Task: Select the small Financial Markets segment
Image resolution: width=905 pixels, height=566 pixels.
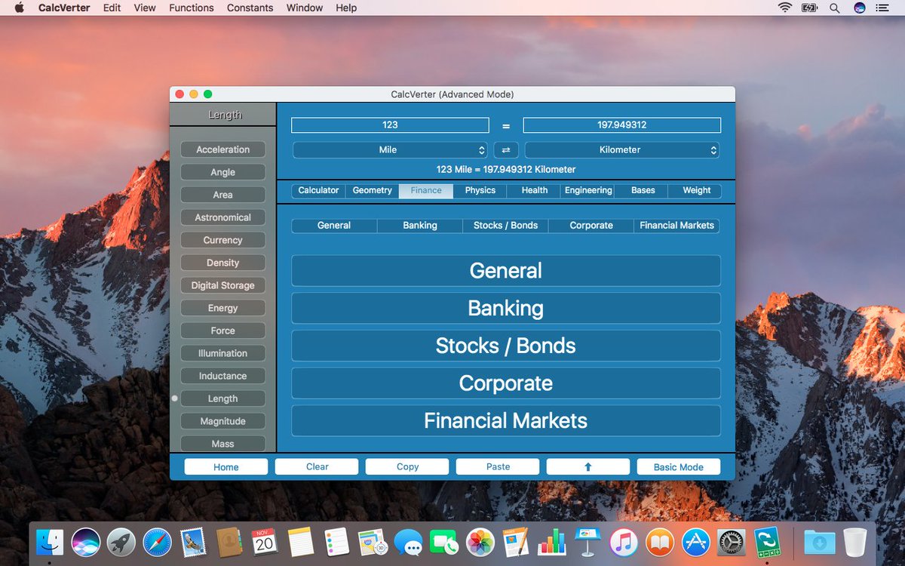Action: [677, 226]
